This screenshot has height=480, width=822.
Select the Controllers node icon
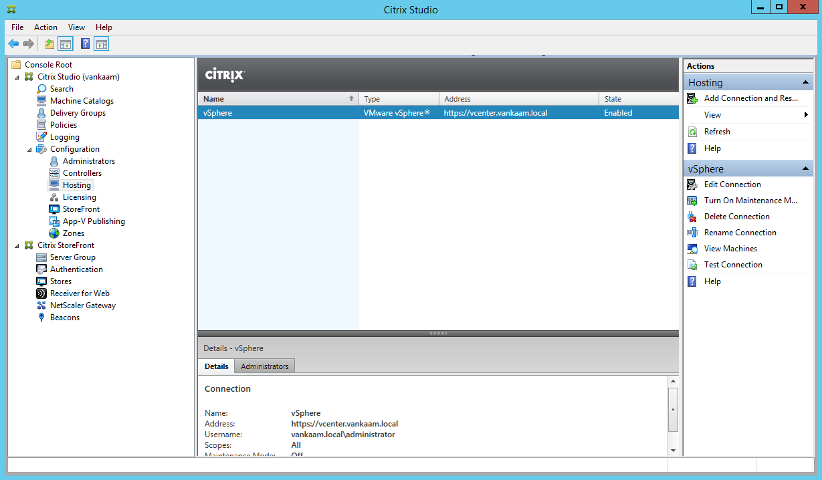(55, 173)
